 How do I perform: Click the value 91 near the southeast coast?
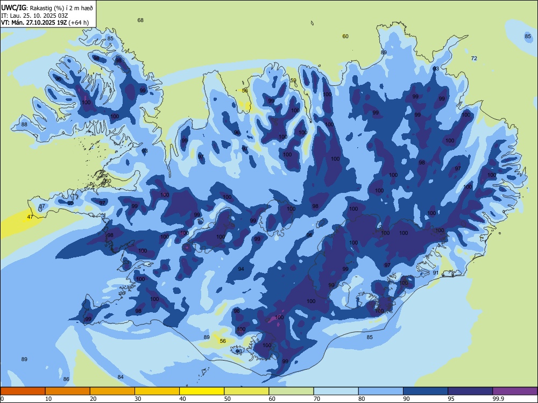[436, 273]
